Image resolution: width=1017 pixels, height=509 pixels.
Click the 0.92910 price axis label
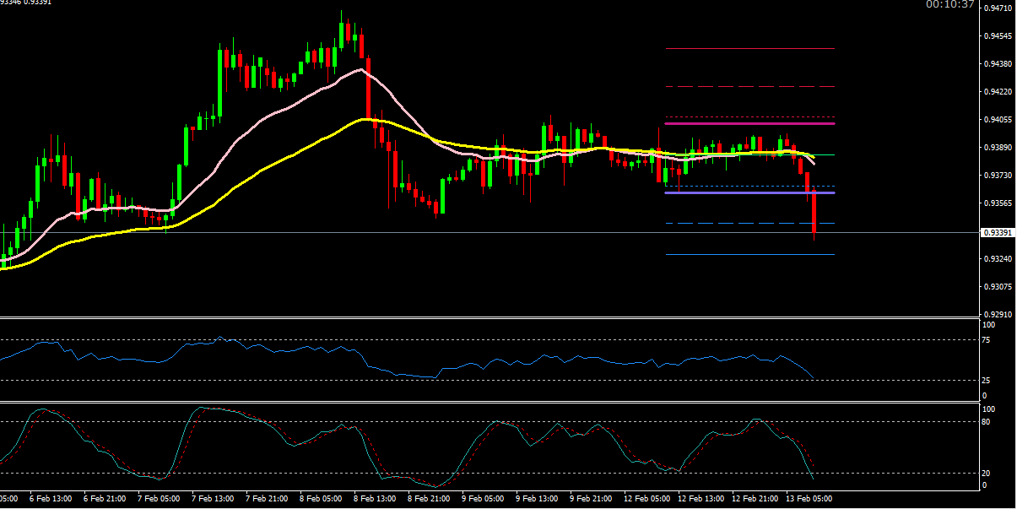coord(1000,314)
